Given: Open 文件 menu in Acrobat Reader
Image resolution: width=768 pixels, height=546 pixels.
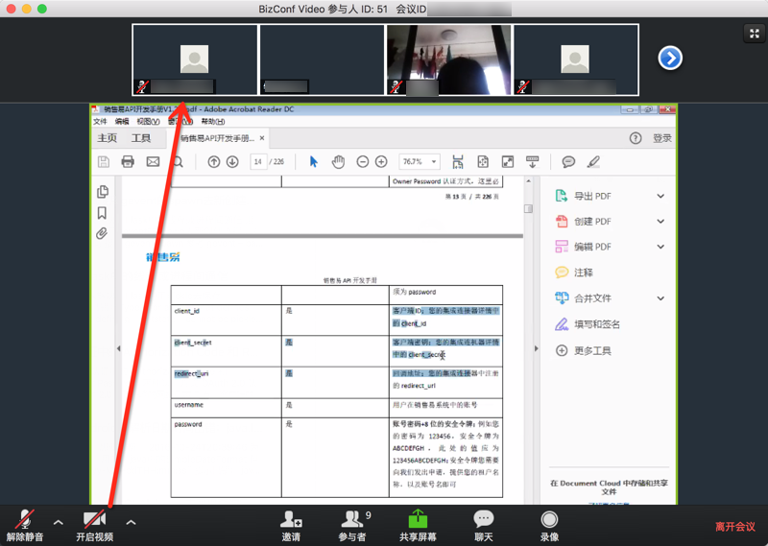Looking at the screenshot, I should [100, 122].
